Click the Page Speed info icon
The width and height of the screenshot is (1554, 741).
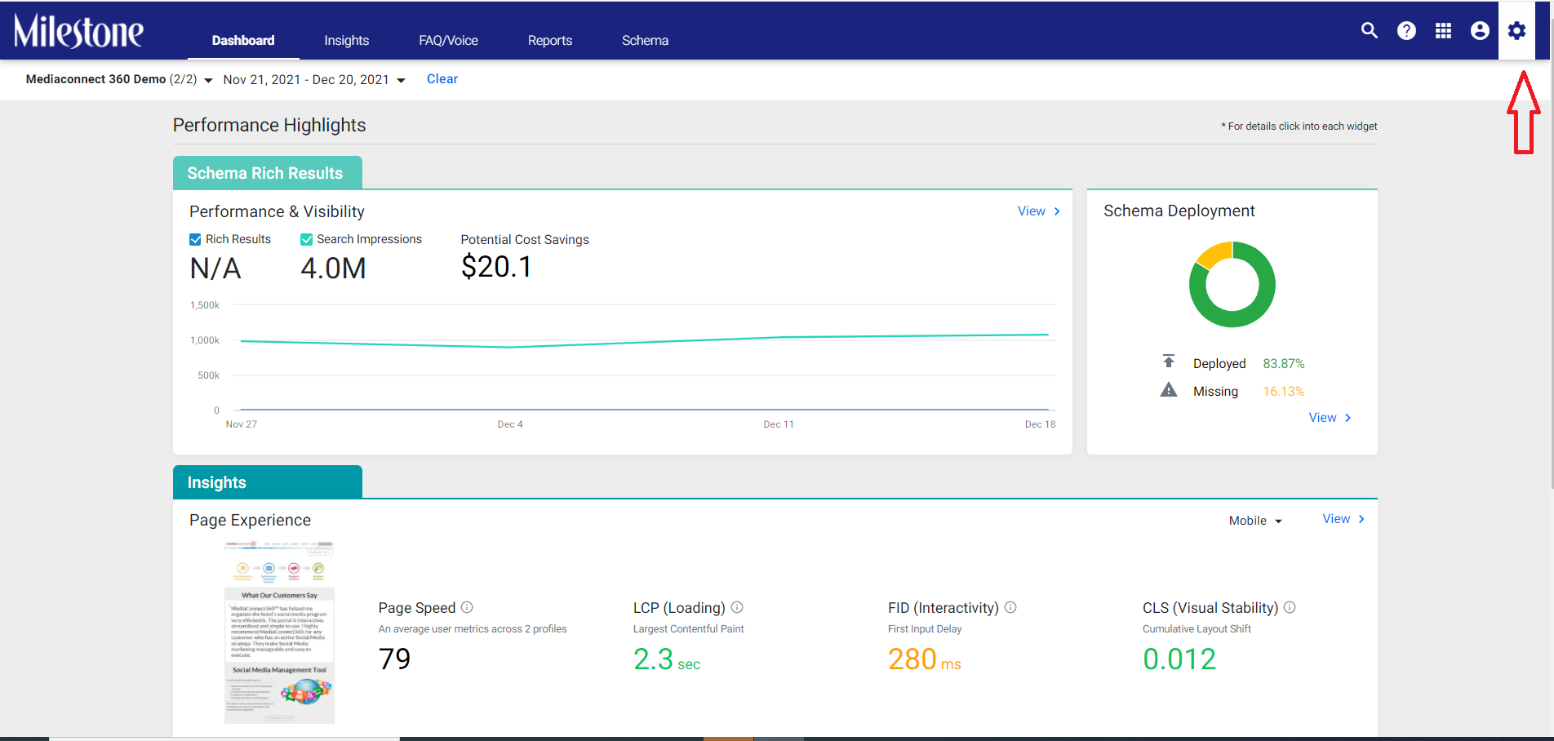pos(467,607)
